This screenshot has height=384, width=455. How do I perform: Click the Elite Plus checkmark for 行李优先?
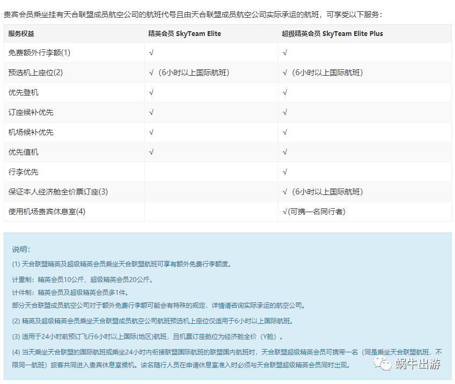click(285, 172)
